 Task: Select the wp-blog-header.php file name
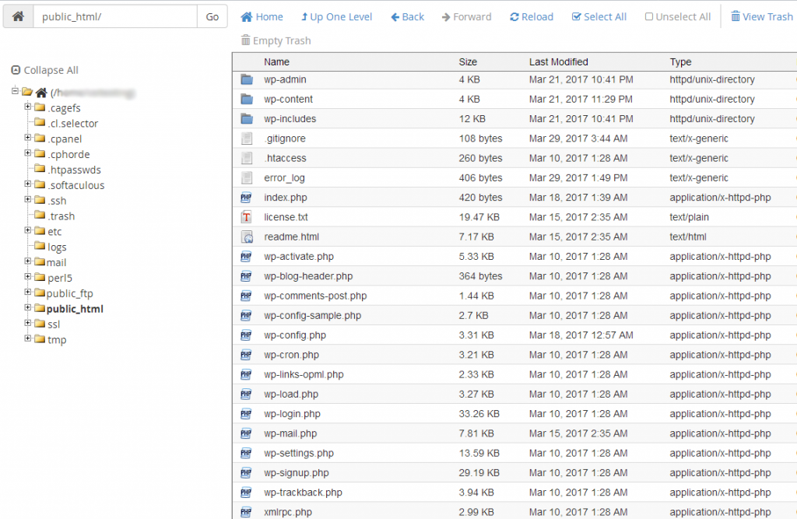pyautogui.click(x=308, y=276)
